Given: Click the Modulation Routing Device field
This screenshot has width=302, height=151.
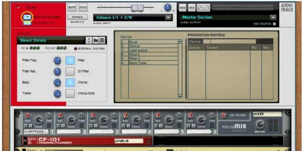Looking at the screenshot, I should [x=230, y=42].
